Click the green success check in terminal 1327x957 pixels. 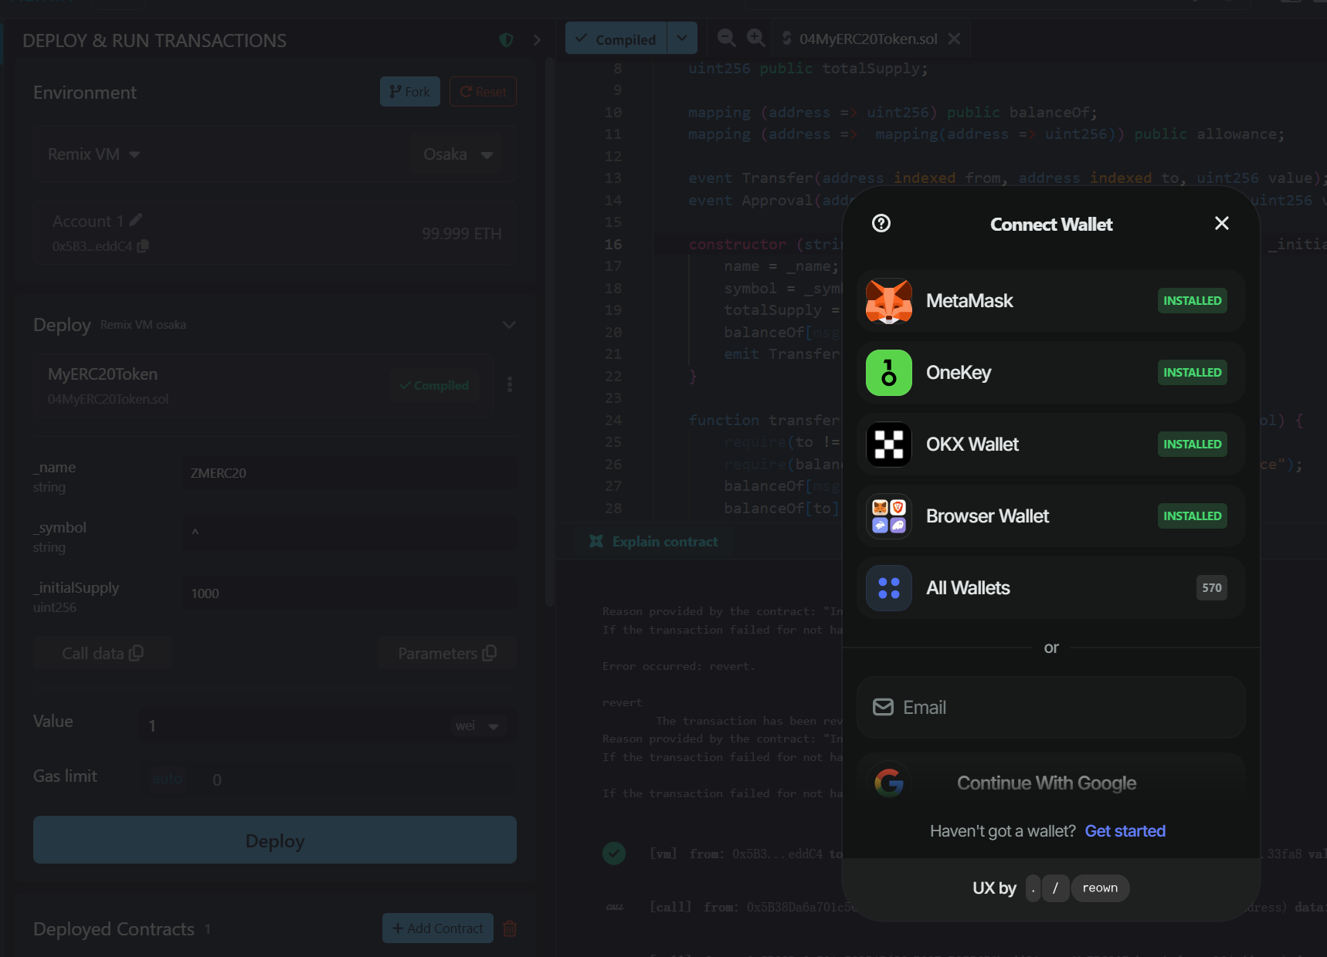click(614, 853)
